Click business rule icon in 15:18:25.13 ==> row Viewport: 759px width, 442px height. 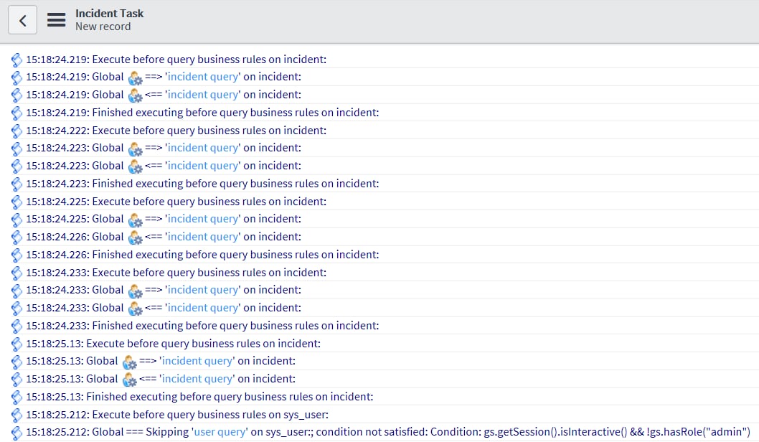point(130,362)
